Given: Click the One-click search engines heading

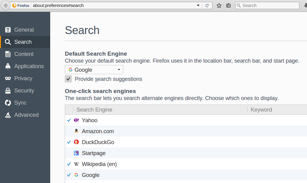Looking at the screenshot, I should pos(100,91).
